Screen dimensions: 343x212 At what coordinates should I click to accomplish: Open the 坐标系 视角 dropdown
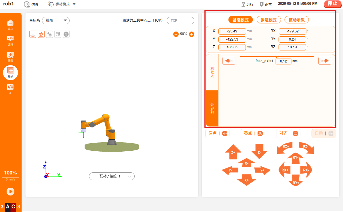pyautogui.click(x=56, y=20)
